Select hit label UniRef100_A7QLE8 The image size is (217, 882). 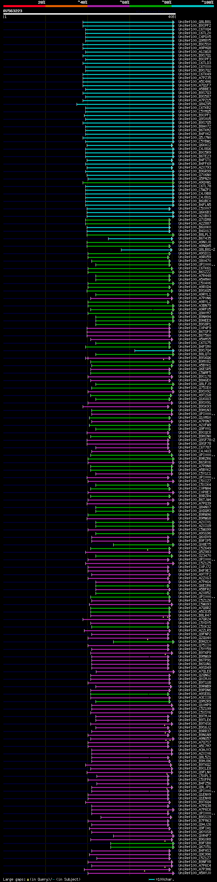[x=195, y=672]
